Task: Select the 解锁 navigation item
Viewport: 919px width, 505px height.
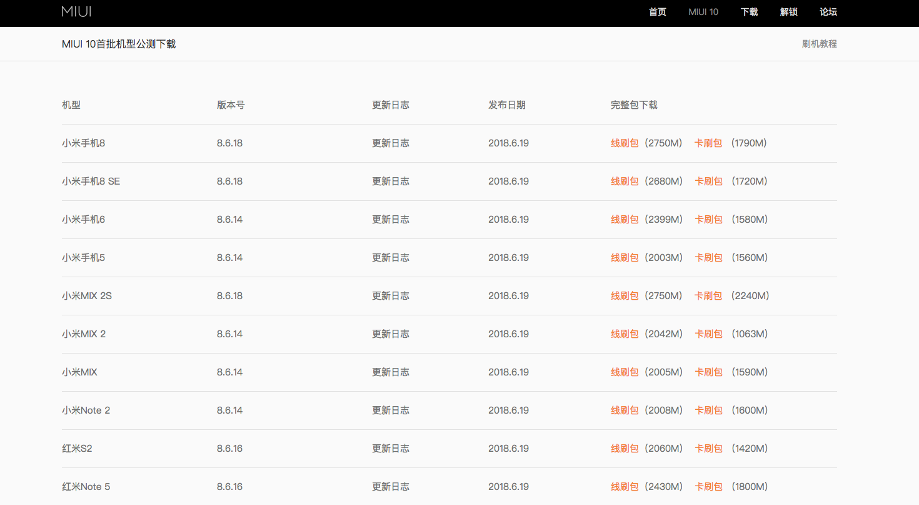Action: point(788,12)
